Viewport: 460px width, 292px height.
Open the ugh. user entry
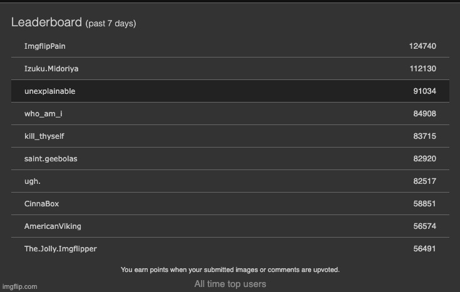(x=33, y=181)
